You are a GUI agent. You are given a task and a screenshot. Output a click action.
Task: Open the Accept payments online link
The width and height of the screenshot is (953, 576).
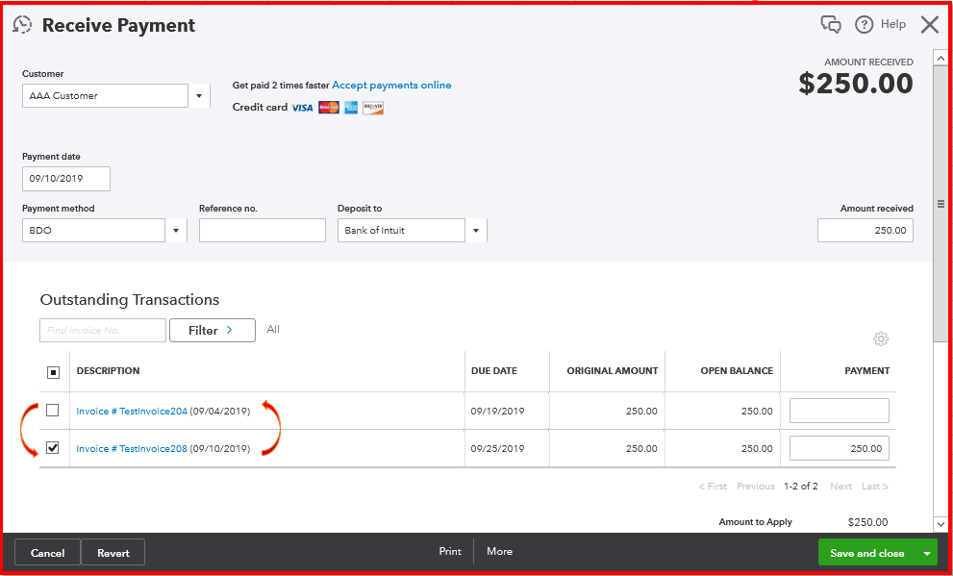(391, 85)
